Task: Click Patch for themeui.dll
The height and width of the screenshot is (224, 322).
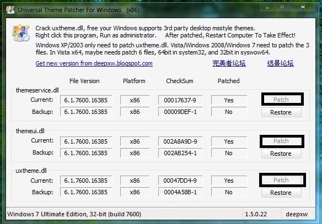Action: pyautogui.click(x=281, y=141)
